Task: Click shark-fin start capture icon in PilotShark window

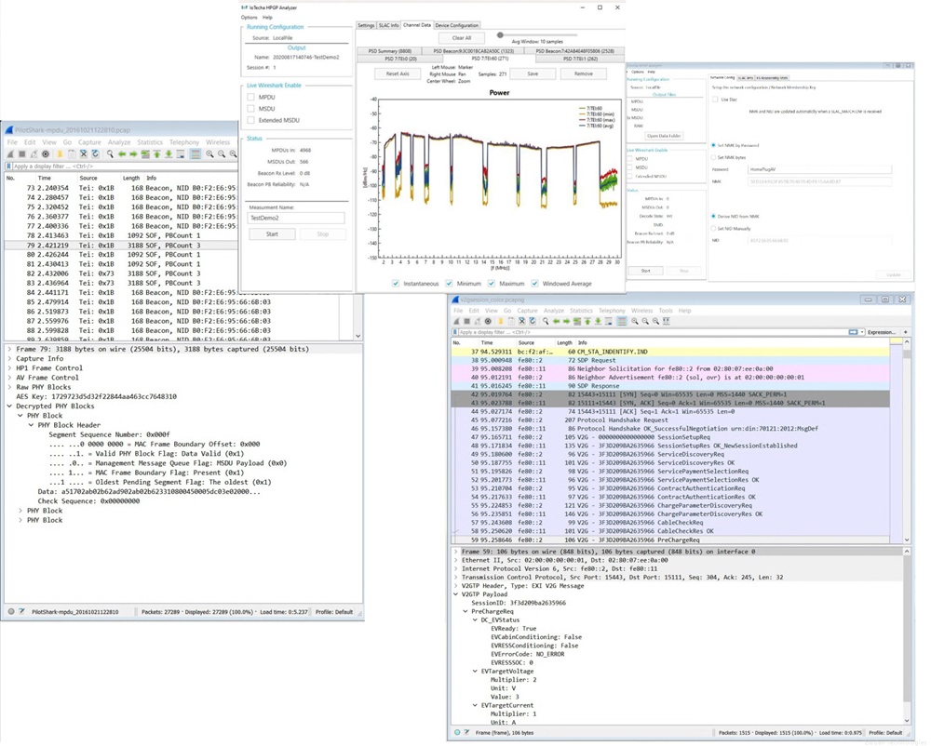Action: pyautogui.click(x=10, y=154)
